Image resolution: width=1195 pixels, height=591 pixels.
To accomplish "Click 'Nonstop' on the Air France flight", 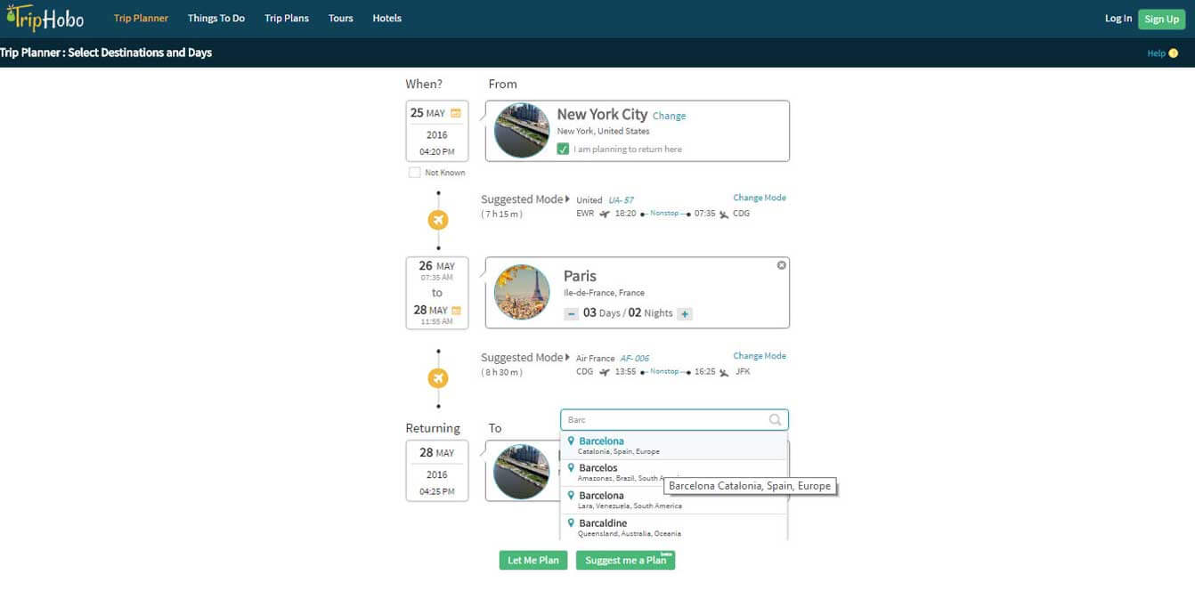I will 664,372.
